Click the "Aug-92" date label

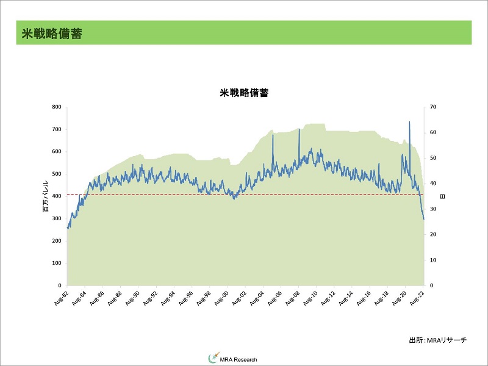tap(150, 298)
